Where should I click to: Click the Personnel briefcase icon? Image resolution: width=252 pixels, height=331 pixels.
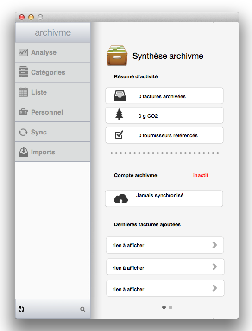click(23, 112)
